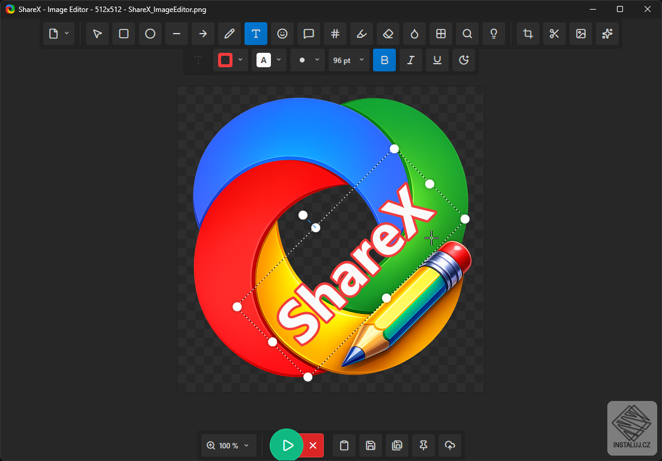Select the Speech balloon tool
The width and height of the screenshot is (662, 461).
click(309, 34)
